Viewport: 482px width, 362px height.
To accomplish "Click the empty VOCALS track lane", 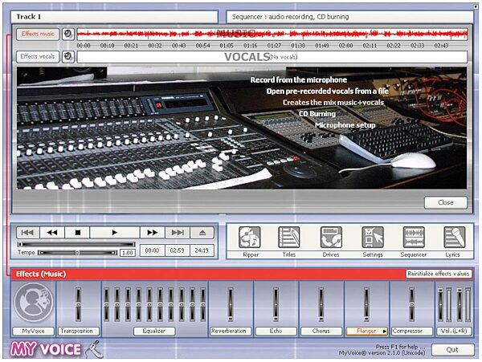I will coord(272,57).
